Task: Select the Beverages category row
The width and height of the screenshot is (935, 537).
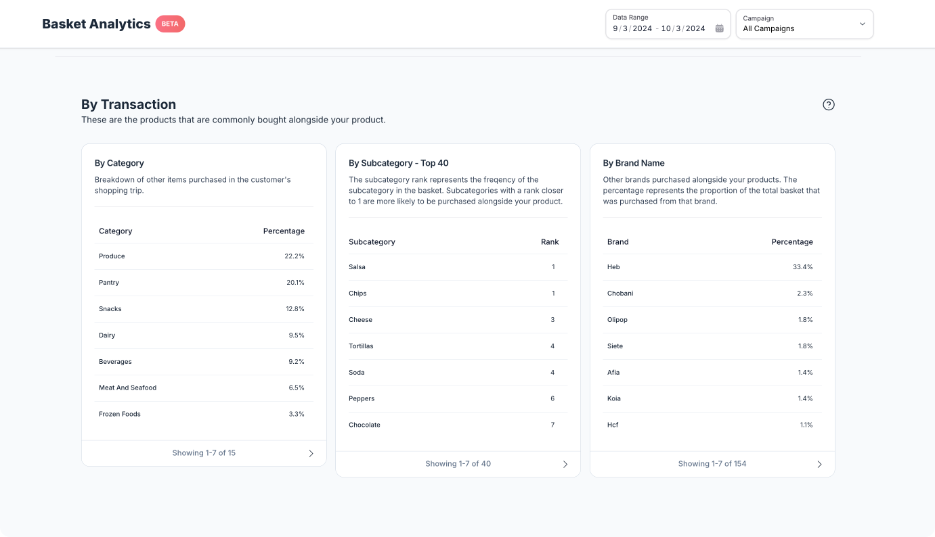Action: pyautogui.click(x=204, y=362)
